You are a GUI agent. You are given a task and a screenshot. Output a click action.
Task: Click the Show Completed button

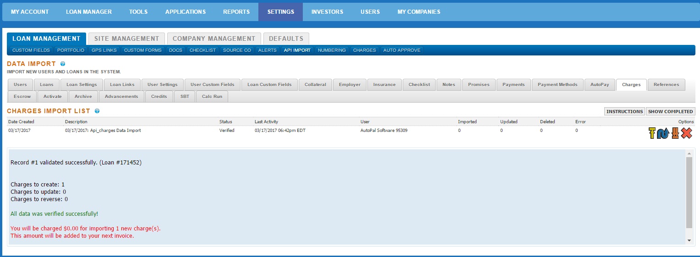coord(671,111)
